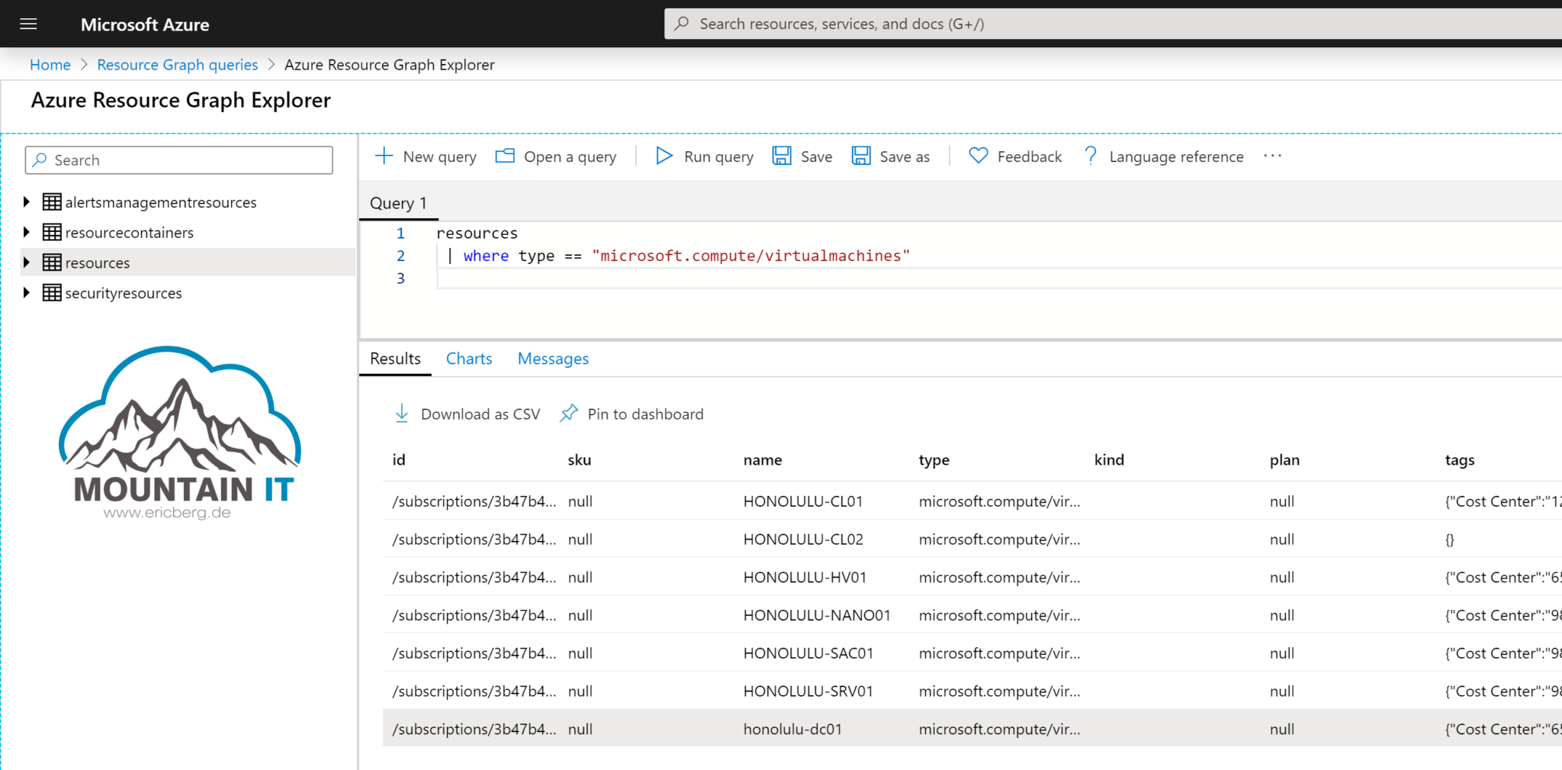Click the Pin to dashboard label
This screenshot has width=1562, height=770.
pos(645,414)
